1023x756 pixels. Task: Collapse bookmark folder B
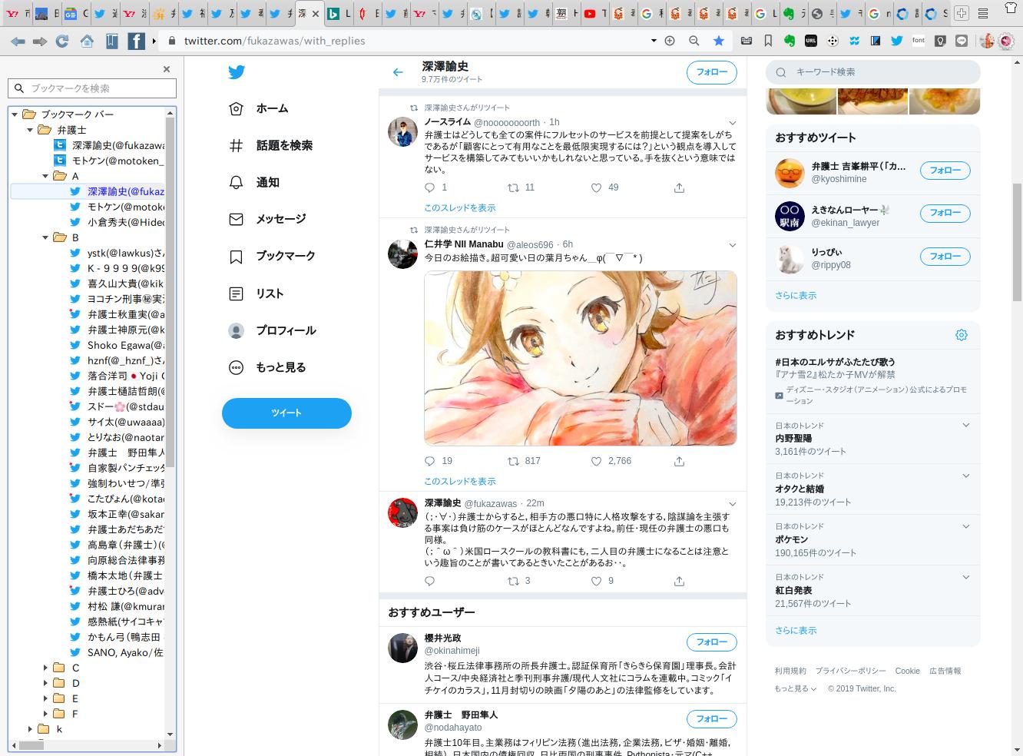pos(45,237)
